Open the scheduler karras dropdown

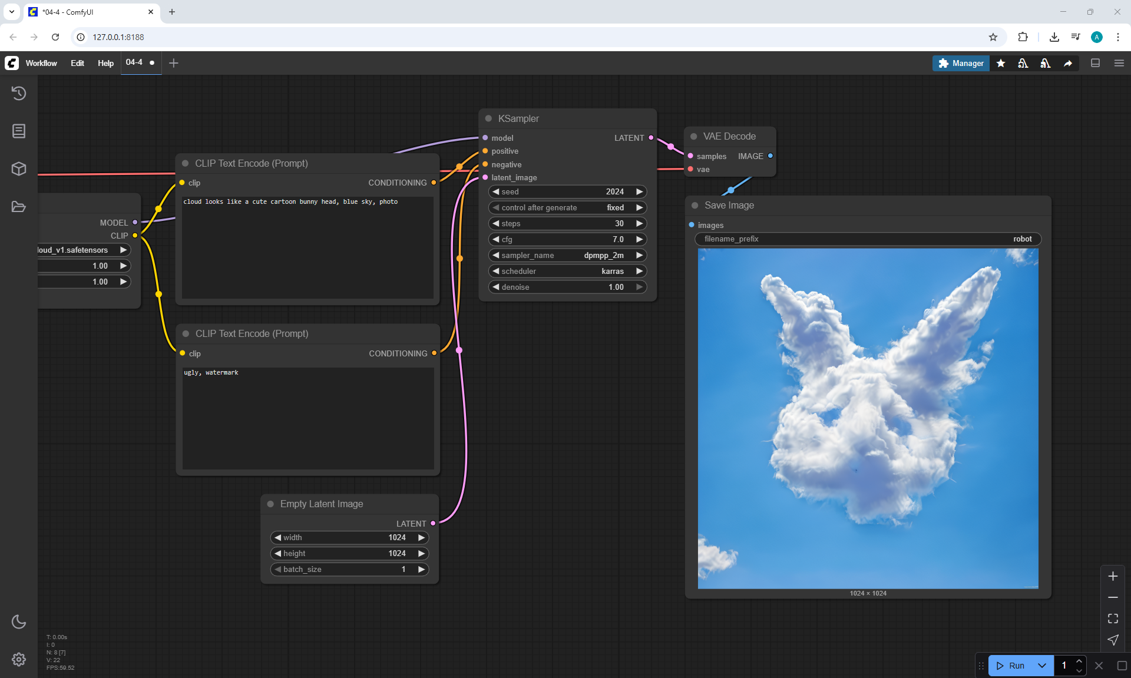coord(567,271)
